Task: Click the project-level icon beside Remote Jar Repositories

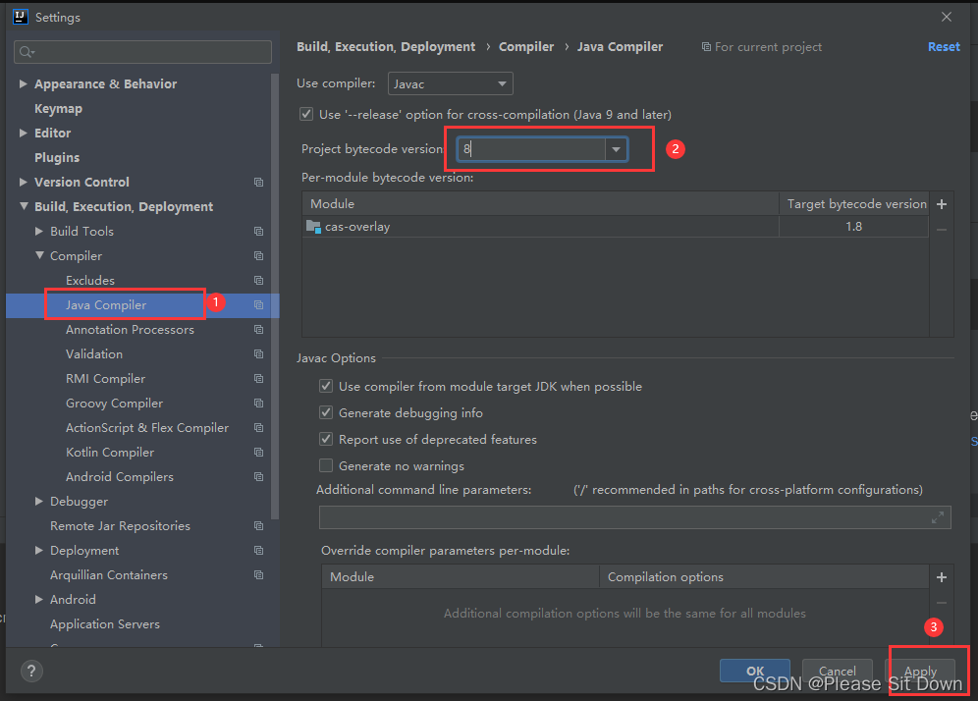Action: click(259, 526)
